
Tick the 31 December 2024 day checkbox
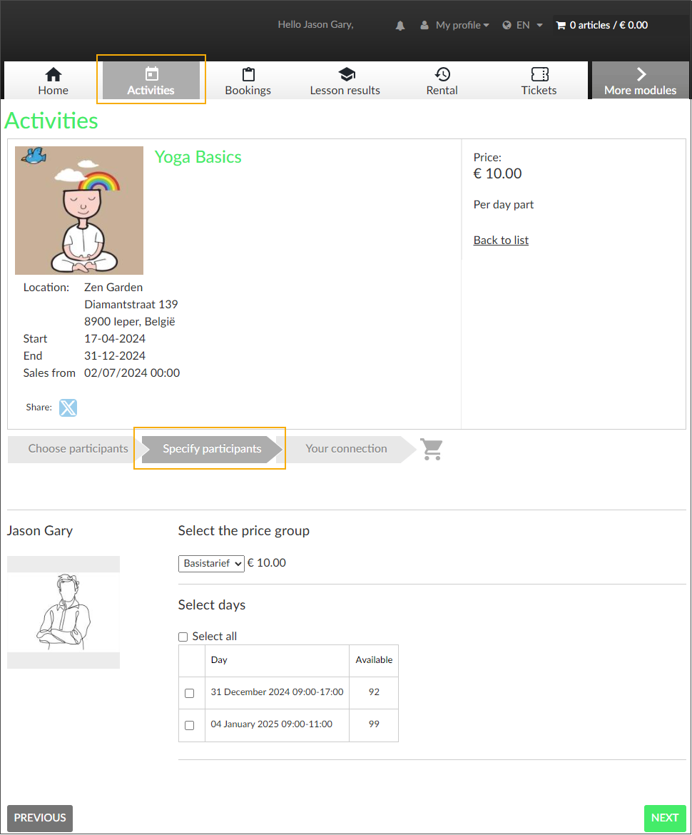(x=189, y=693)
